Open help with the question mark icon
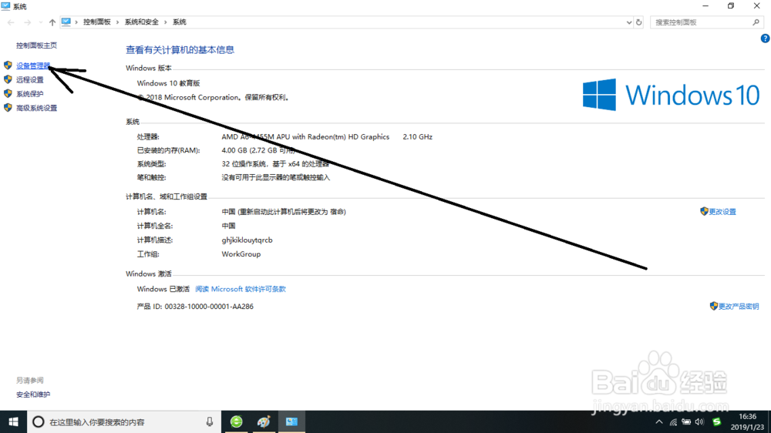The image size is (771, 433). pyautogui.click(x=765, y=39)
